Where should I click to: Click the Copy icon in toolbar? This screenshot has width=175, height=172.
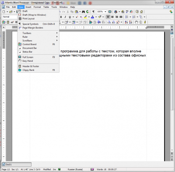click(72, 12)
